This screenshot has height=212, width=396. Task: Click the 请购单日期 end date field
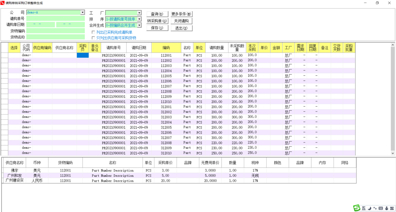71,25
